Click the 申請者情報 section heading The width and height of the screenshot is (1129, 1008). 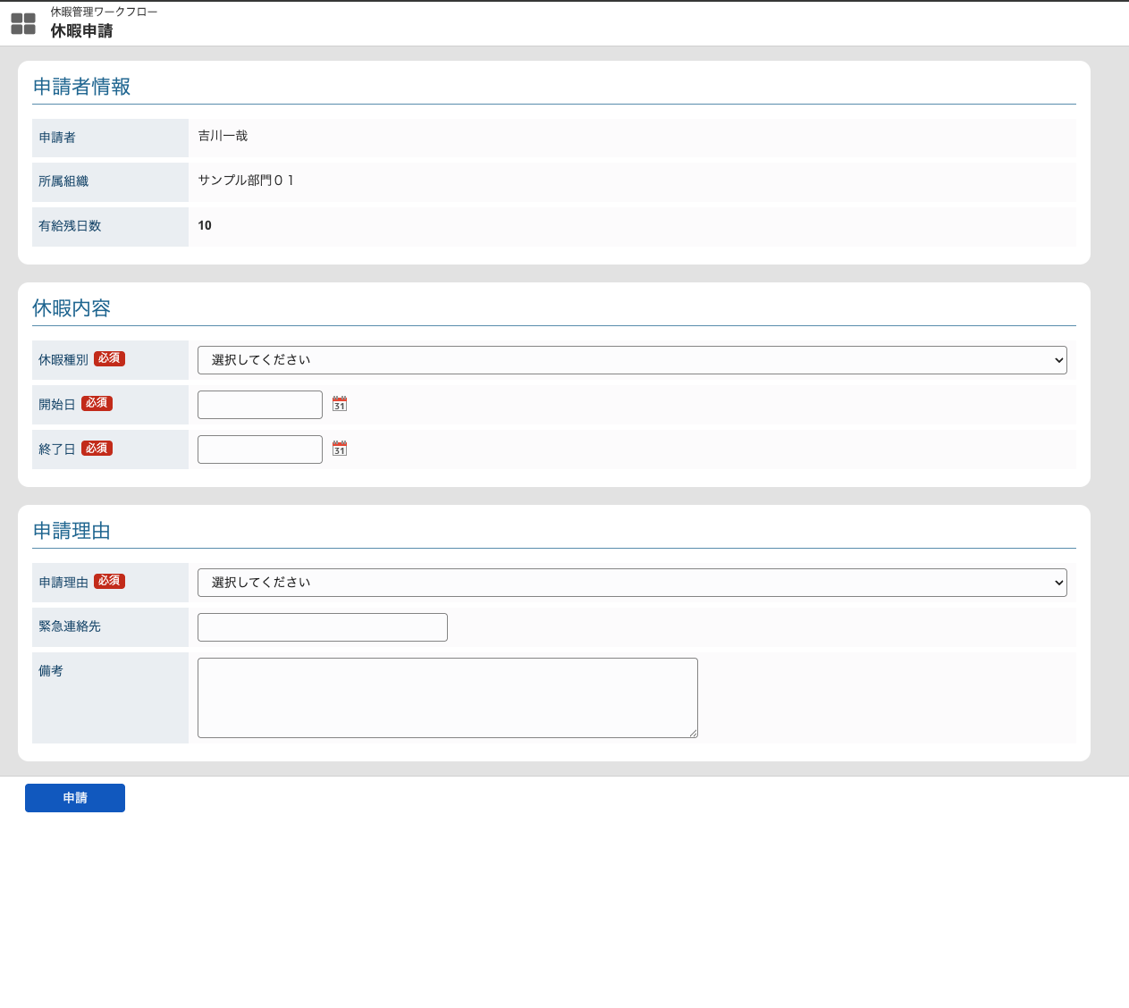[81, 87]
